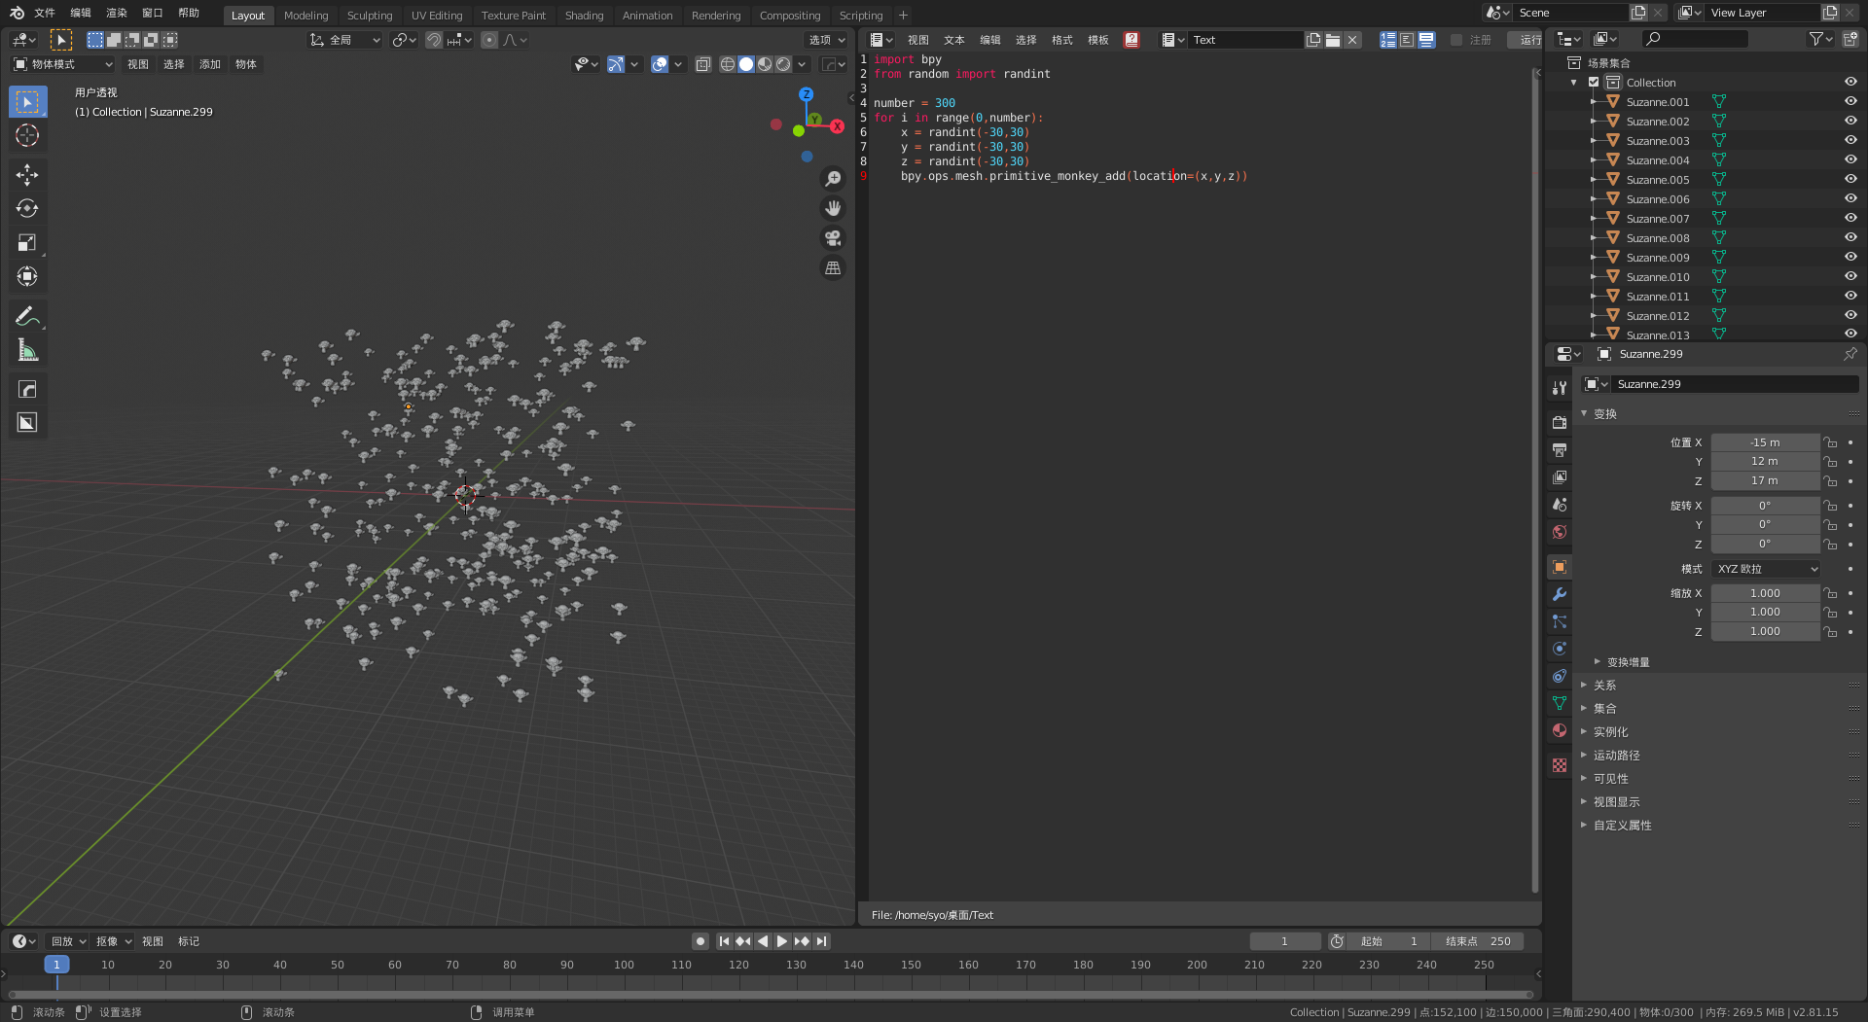Viewport: 1868px width, 1022px height.
Task: Open the 物体模式 mode dropdown
Action: 63,64
